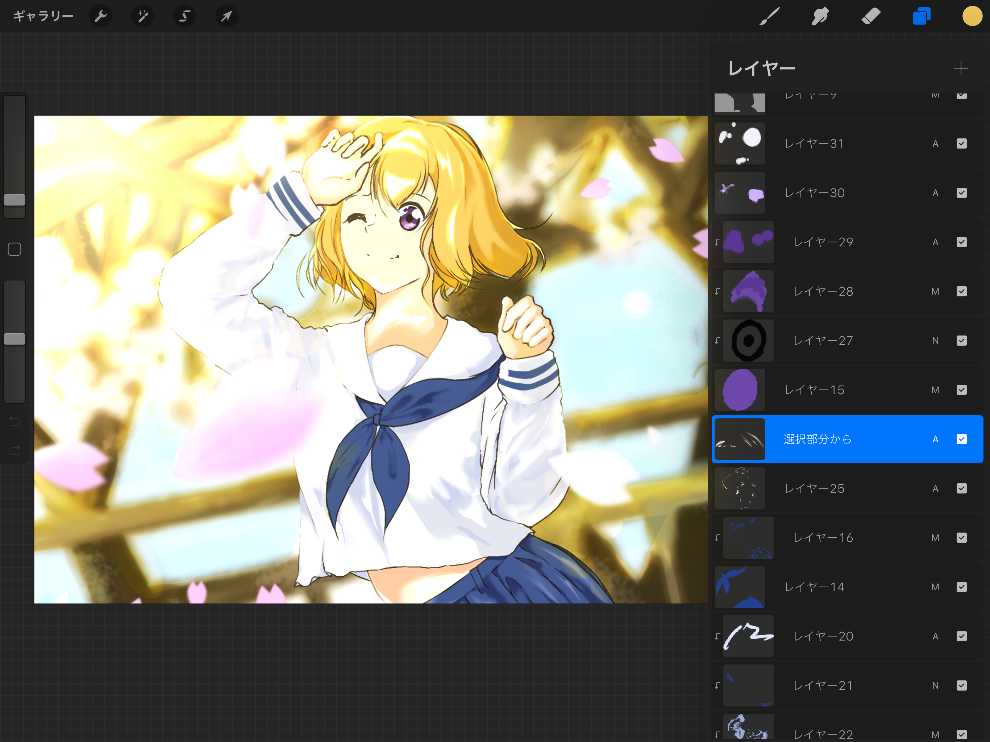
Task: Tap the square modify button in sidebar
Action: 14,249
